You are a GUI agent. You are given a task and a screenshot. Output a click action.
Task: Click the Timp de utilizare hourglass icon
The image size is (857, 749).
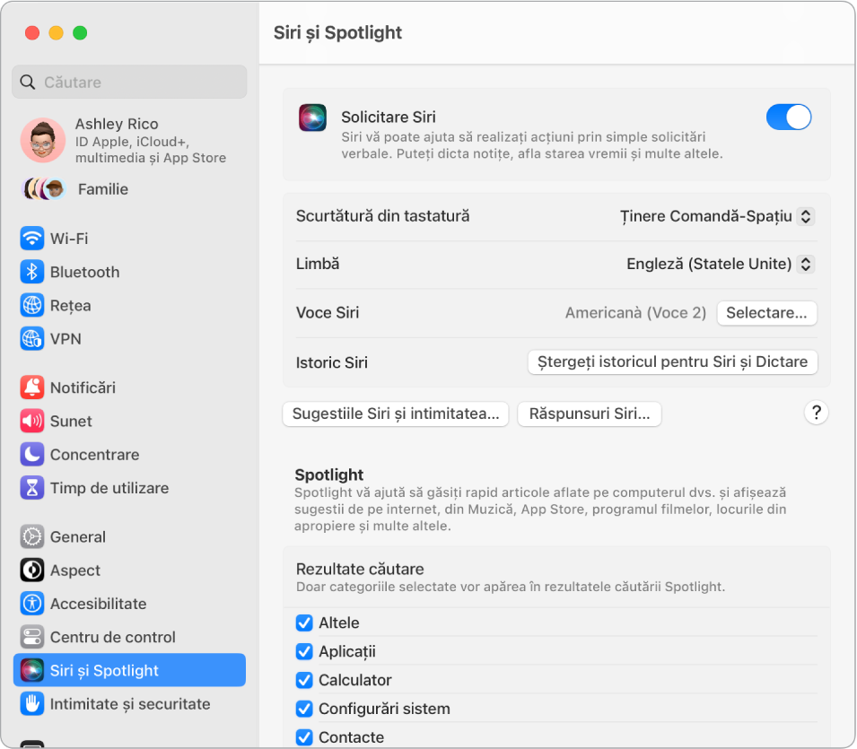tap(32, 488)
